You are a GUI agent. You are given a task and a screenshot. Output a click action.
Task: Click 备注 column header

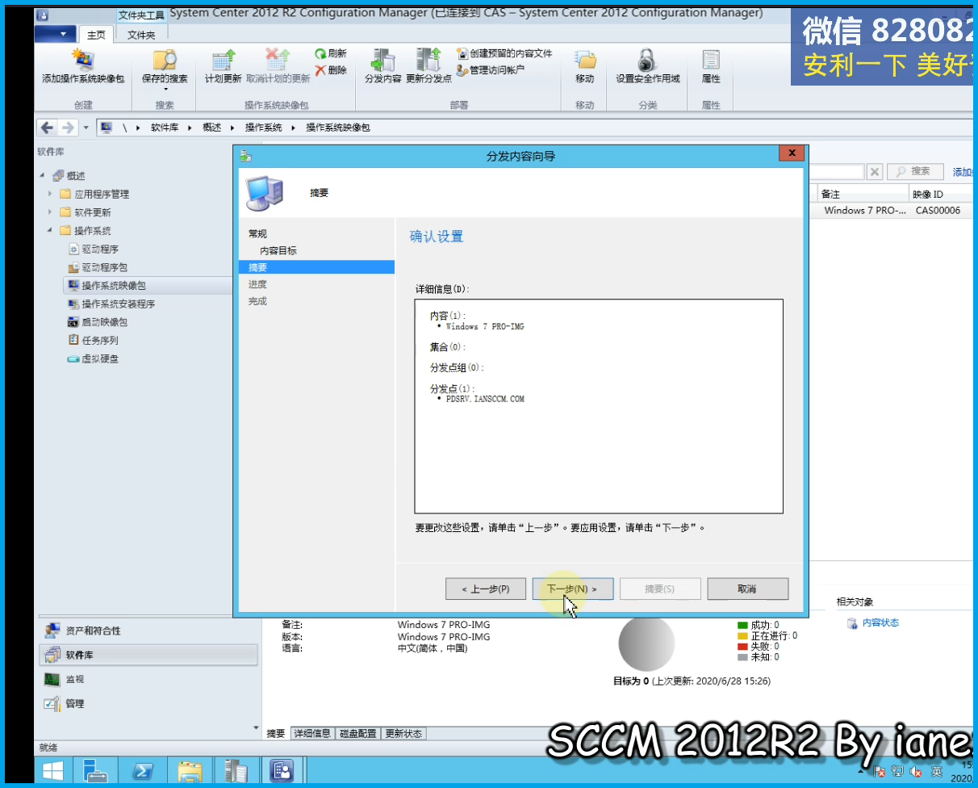(863, 195)
